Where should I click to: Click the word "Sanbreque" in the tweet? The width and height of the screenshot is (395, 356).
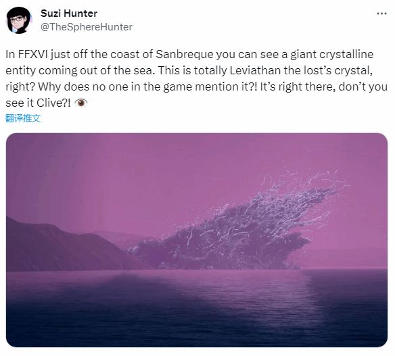click(185, 54)
